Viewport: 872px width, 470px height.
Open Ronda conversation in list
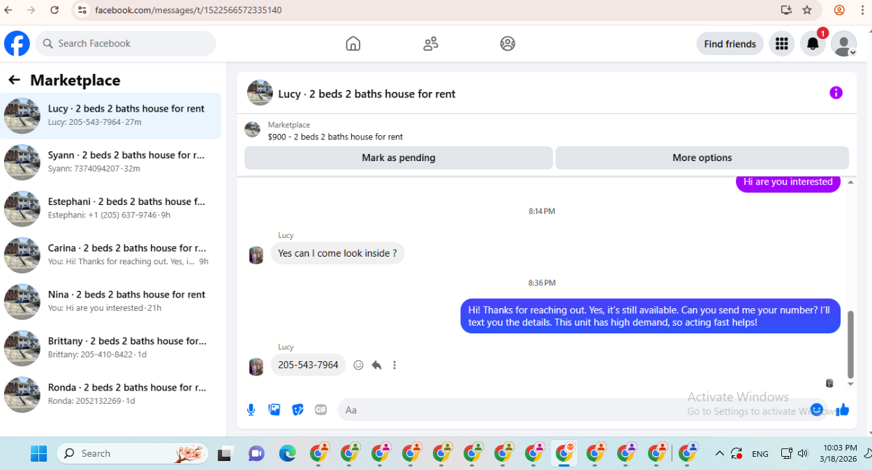coord(111,395)
